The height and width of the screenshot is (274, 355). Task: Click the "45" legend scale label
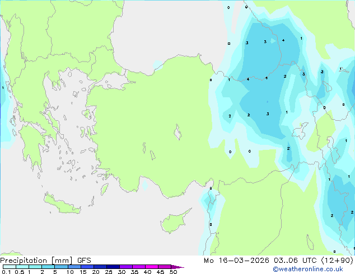point(160,272)
